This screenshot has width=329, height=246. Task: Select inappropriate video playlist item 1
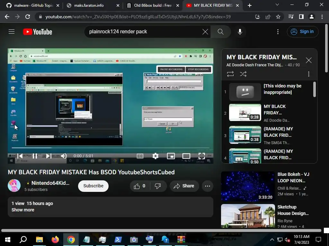tap(269, 92)
